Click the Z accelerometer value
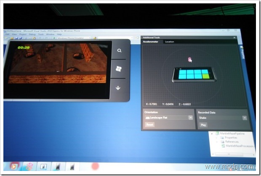261x176 pixels. pos(185,104)
